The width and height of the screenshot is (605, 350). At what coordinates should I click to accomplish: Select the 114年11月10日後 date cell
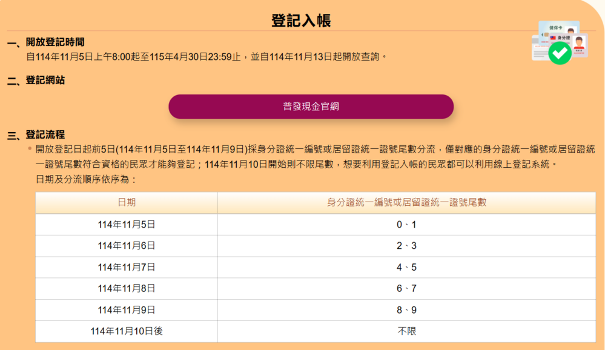click(127, 331)
